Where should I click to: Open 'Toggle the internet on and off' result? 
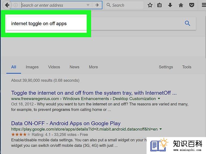(x=94, y=93)
